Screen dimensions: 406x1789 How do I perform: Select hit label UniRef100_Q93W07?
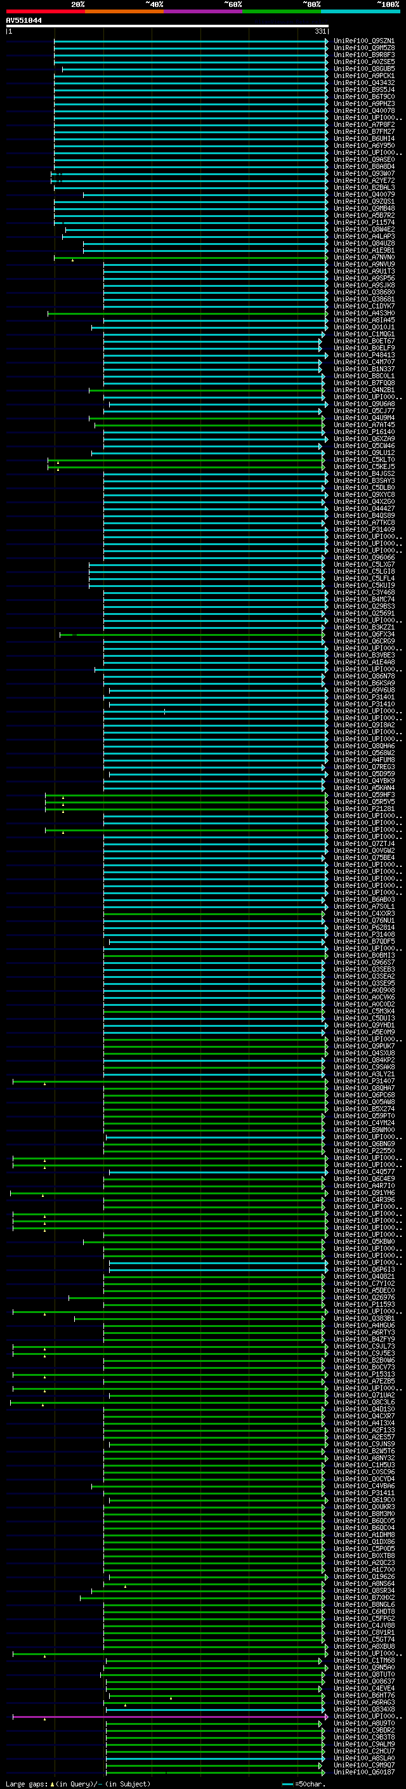(x=363, y=174)
